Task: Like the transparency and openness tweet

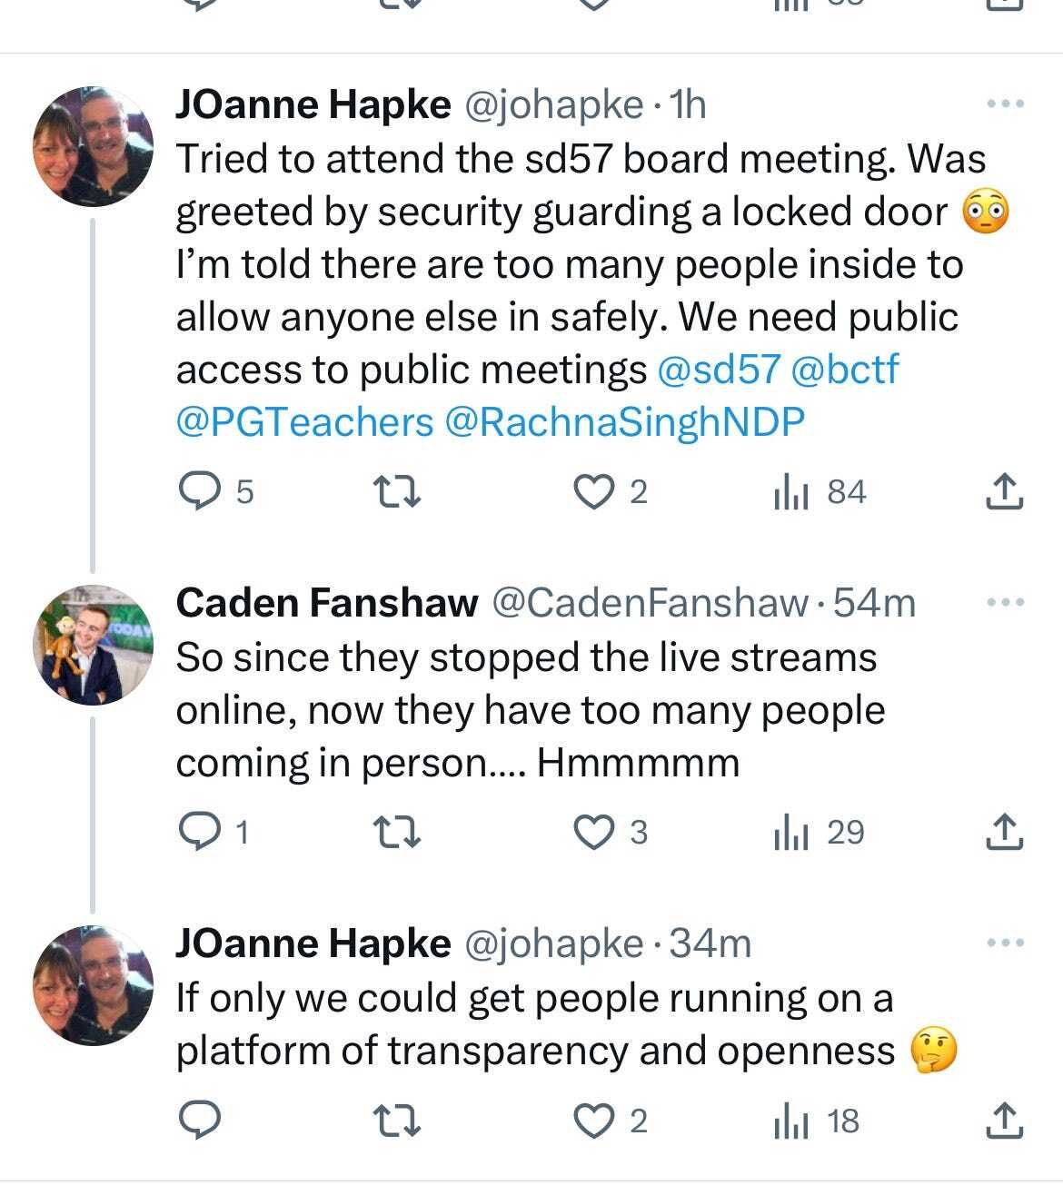Action: tap(611, 1121)
